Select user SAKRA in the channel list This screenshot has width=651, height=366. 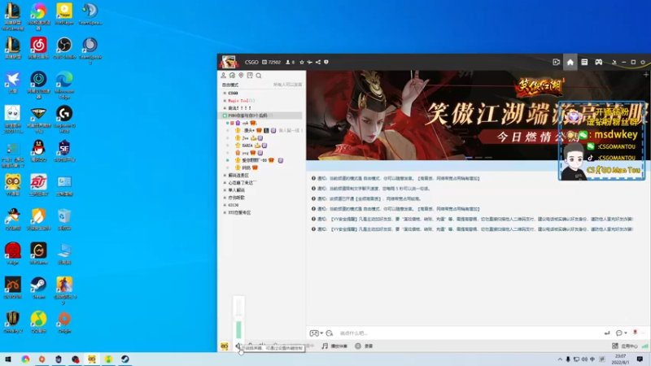[x=247, y=146]
